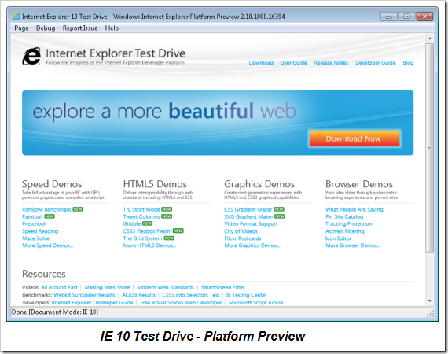Open Free Visual Studio Web Developer link
448x354 pixels.
pyautogui.click(x=181, y=302)
